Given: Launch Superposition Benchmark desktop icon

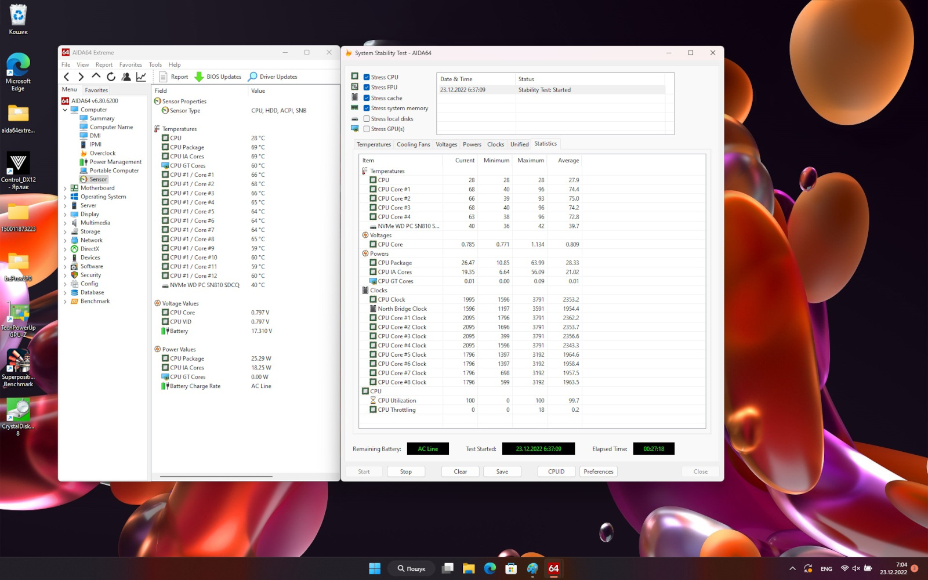Looking at the screenshot, I should coord(18,369).
